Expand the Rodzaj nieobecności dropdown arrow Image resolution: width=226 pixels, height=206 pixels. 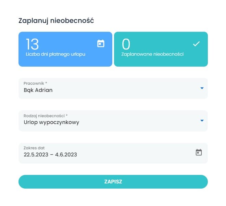[x=202, y=121]
